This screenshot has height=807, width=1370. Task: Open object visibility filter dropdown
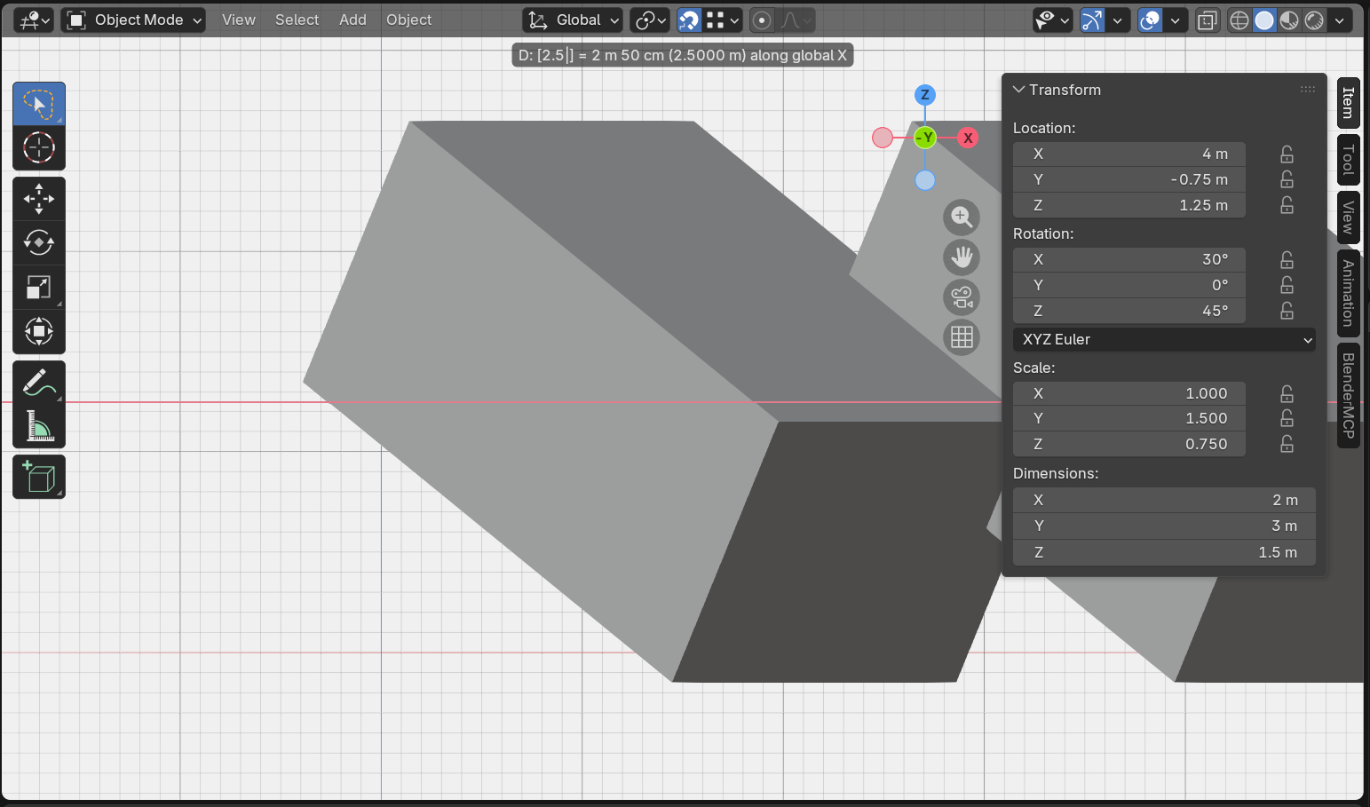point(1053,20)
